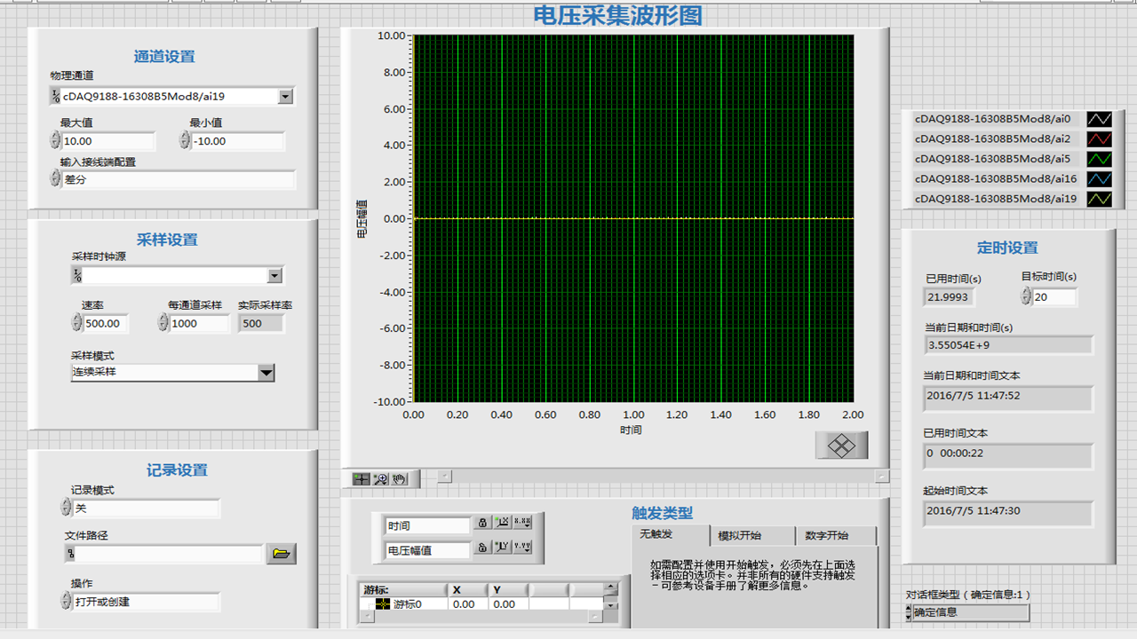Activate the zoom tool below the waveform graph
Image resolution: width=1137 pixels, height=639 pixels.
[x=380, y=479]
